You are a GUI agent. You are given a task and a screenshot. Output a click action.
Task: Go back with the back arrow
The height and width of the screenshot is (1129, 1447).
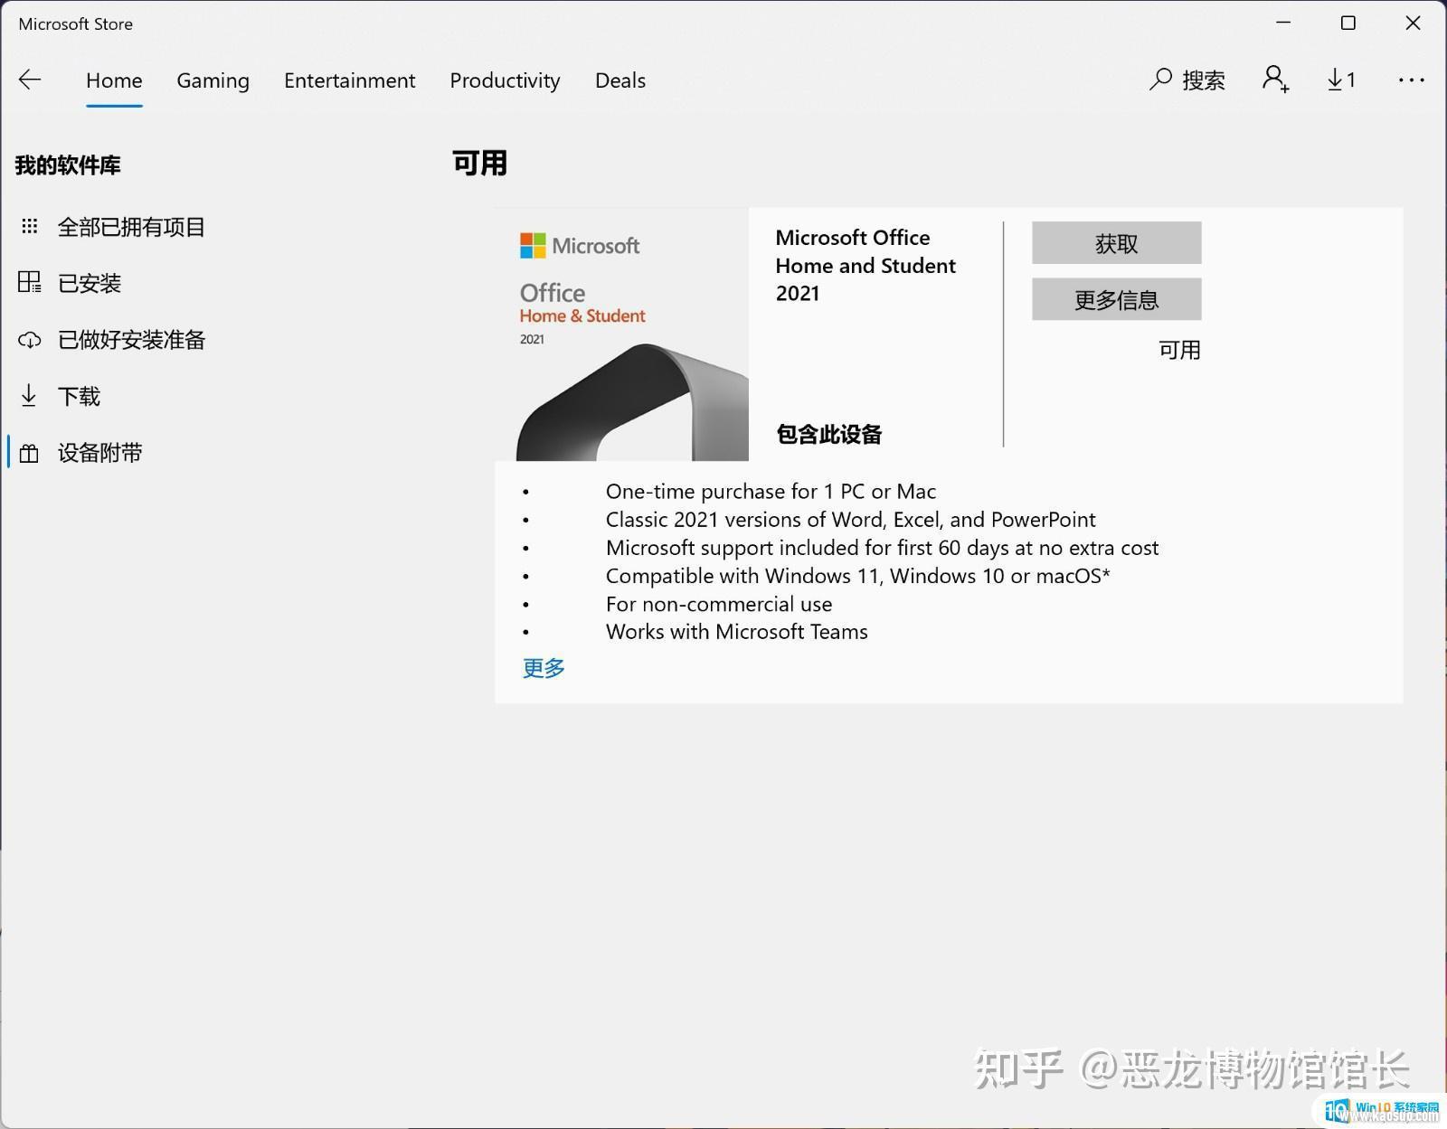(30, 80)
